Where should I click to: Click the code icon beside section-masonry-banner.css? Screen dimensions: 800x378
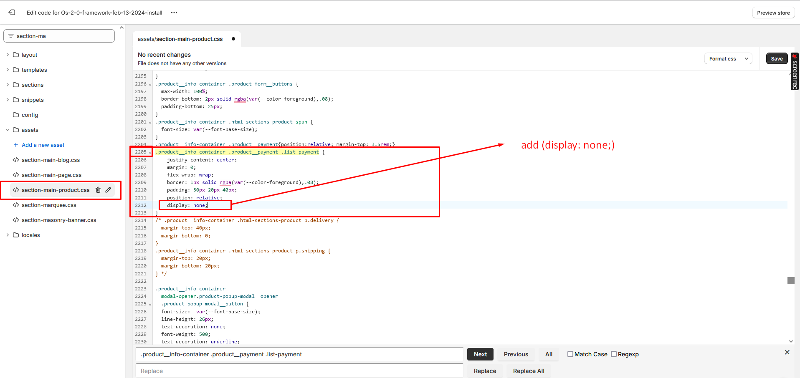pyautogui.click(x=16, y=220)
